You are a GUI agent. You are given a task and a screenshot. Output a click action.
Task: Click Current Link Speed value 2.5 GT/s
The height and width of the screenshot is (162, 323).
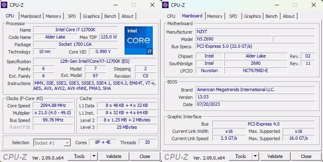tap(229, 138)
